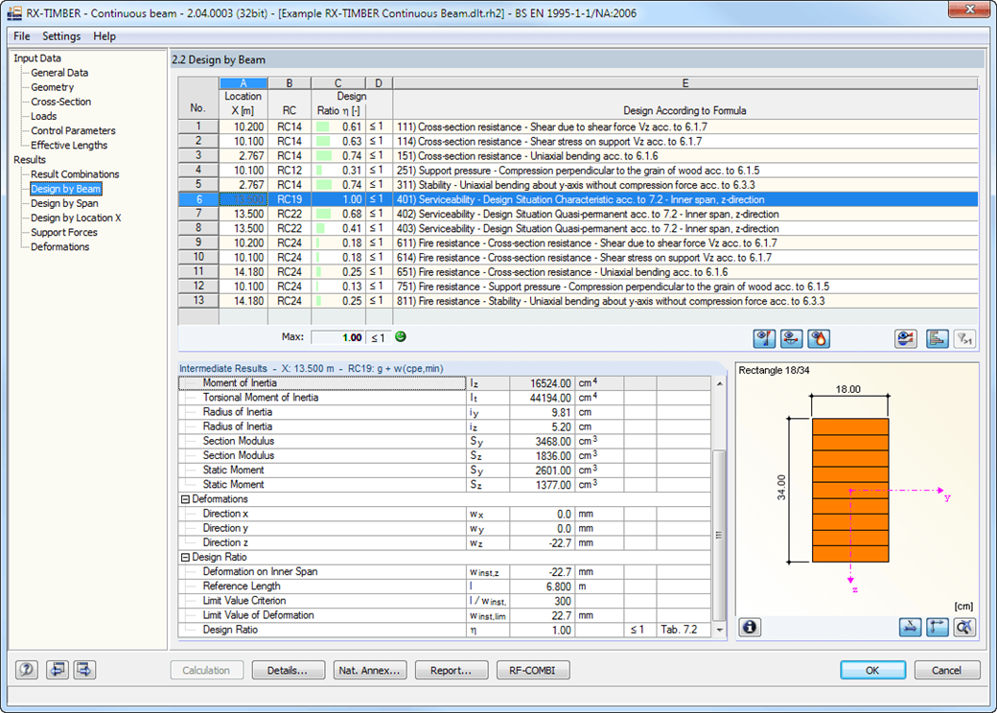Screen dimensions: 997x713
Task: Click the eye-with-pencil result view icon
Action: [905, 336]
